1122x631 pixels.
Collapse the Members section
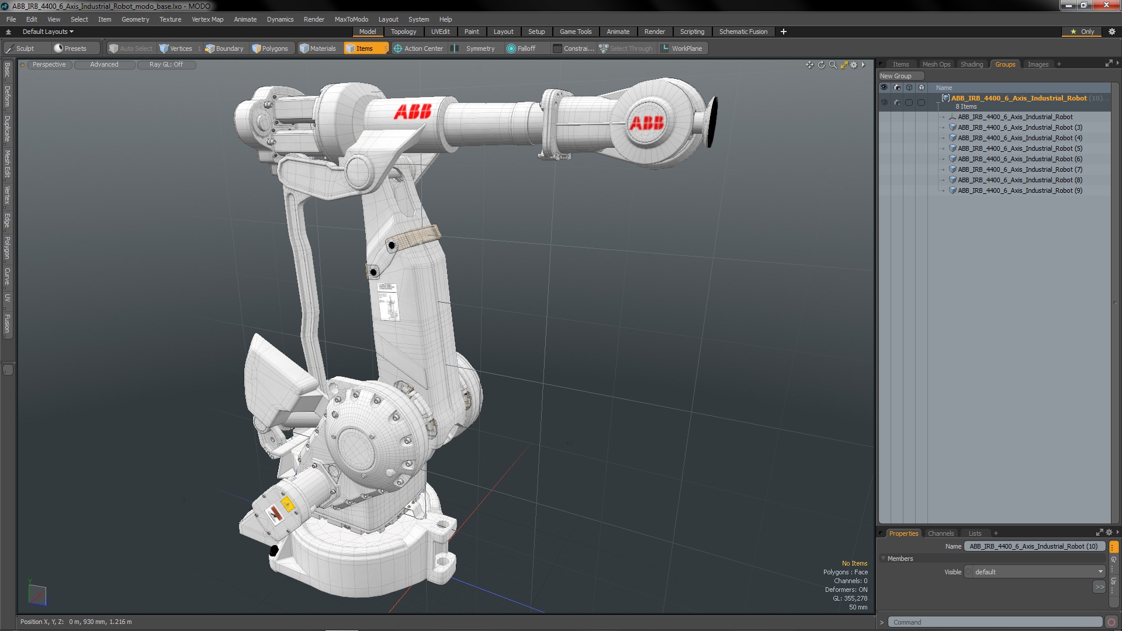tap(884, 559)
